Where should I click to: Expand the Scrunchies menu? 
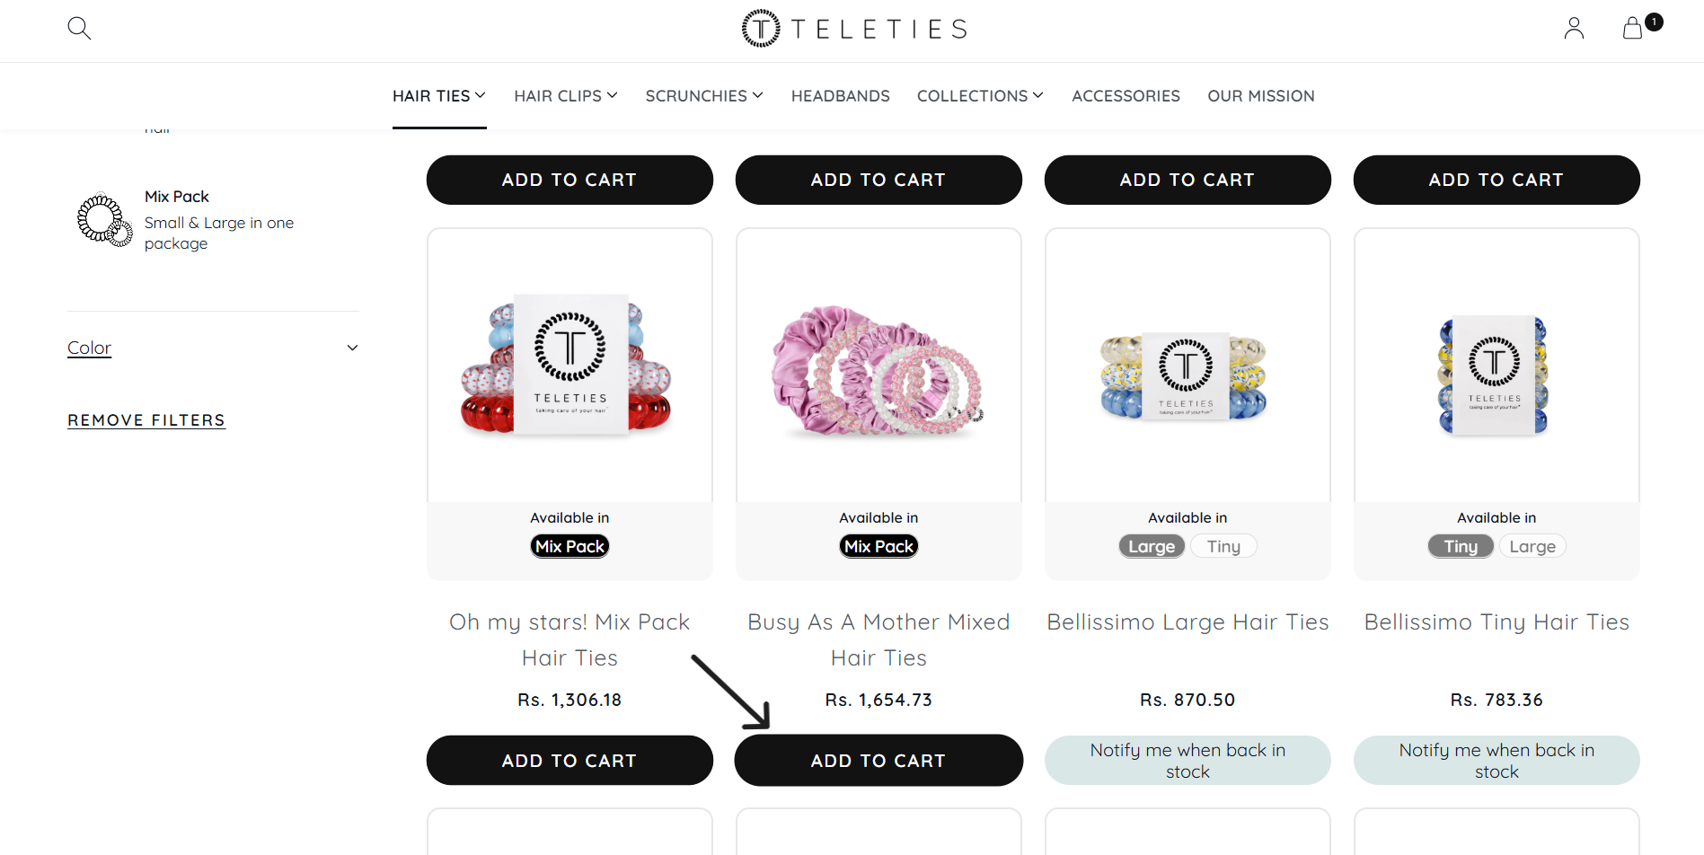pyautogui.click(x=704, y=96)
